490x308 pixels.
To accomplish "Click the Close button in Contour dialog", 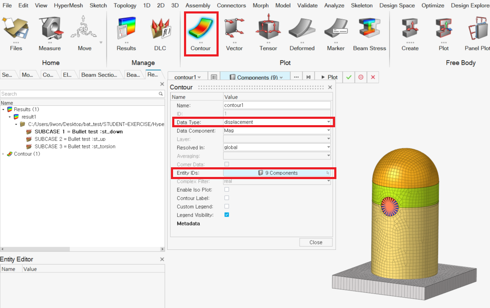I will (316, 242).
